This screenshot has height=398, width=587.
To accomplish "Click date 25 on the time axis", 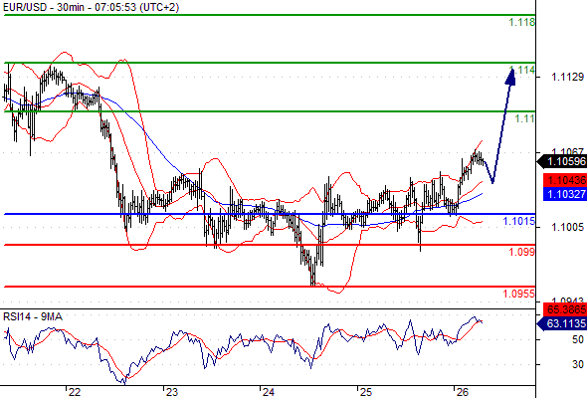I will [365, 392].
